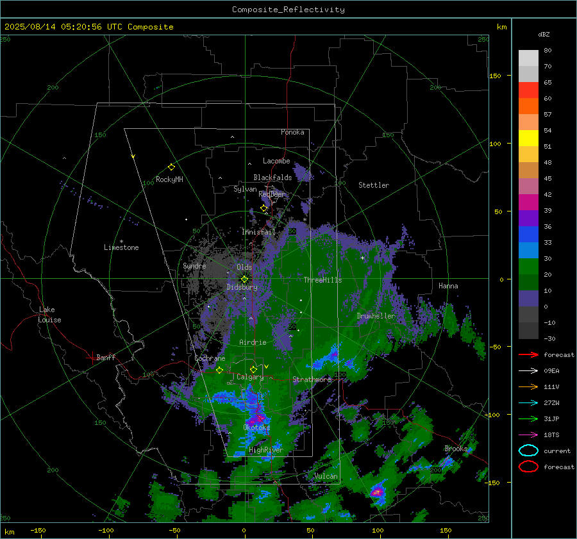This screenshot has width=577, height=539.
Task: Click the Ponoka city label
Action: tap(292, 132)
